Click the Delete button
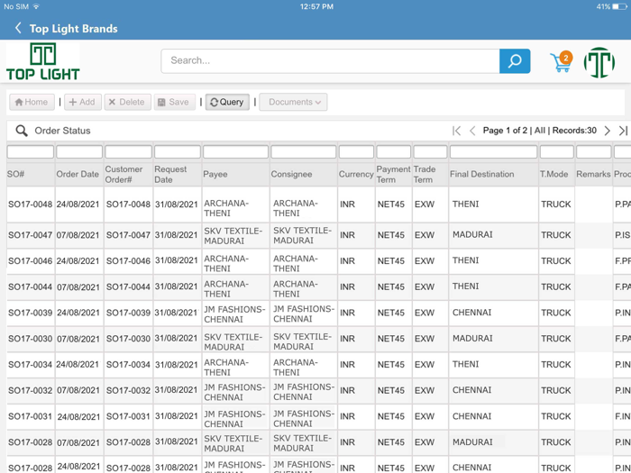631x473 pixels. coord(128,102)
